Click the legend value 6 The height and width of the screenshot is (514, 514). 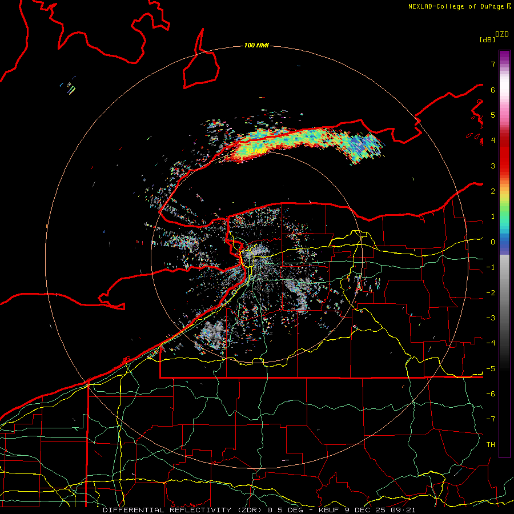click(x=493, y=90)
